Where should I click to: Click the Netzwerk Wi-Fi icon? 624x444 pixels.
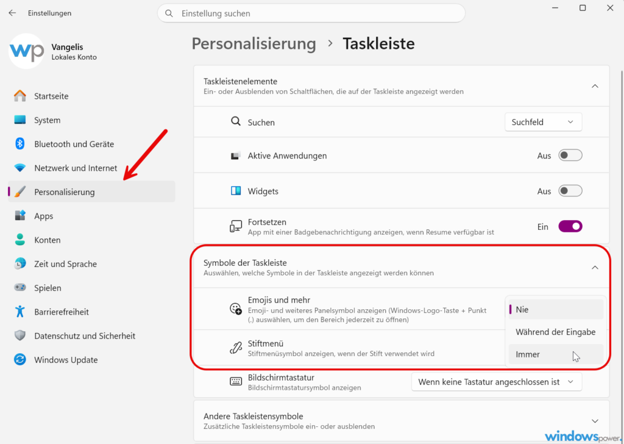pos(20,168)
